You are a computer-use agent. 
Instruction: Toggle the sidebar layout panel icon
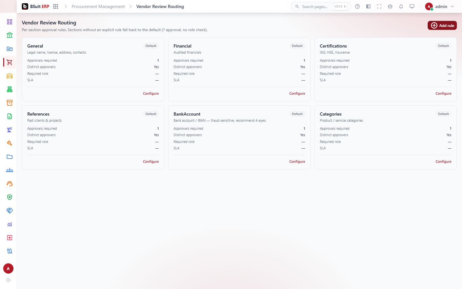[x=368, y=6]
